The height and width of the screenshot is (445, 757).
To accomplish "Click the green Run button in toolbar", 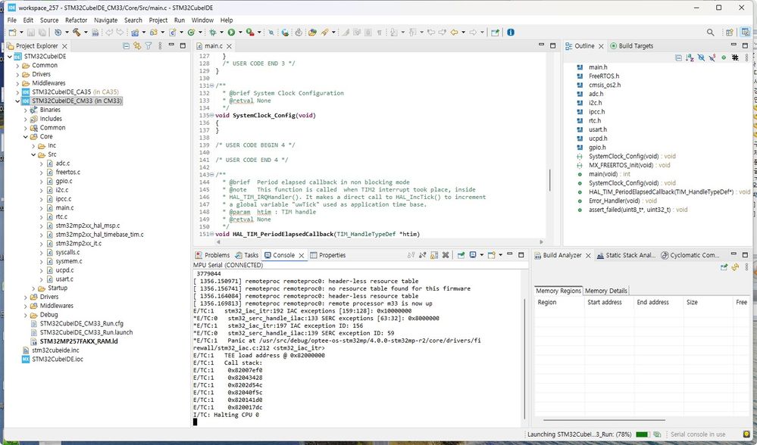I will point(231,33).
